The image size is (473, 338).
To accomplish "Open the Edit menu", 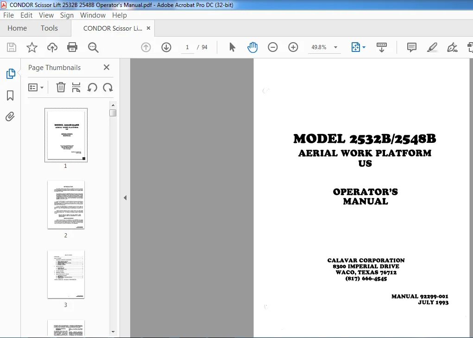I will coord(26,15).
